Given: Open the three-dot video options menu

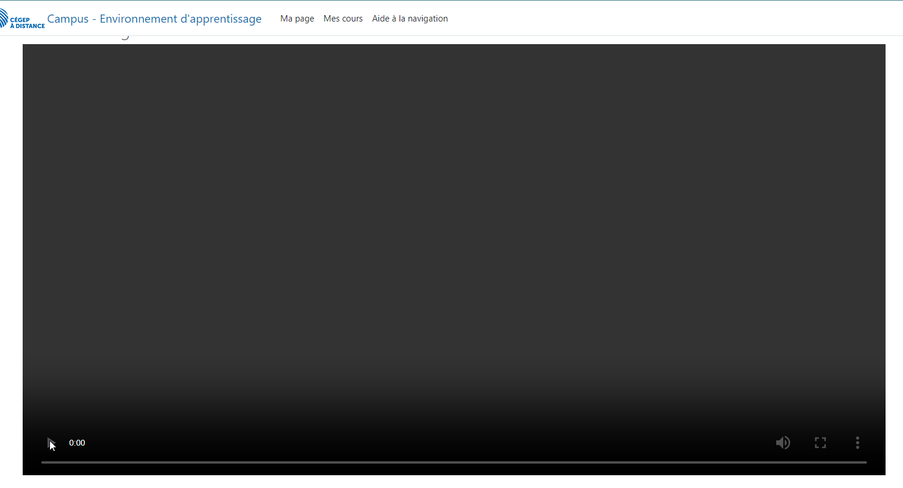Looking at the screenshot, I should [x=857, y=443].
